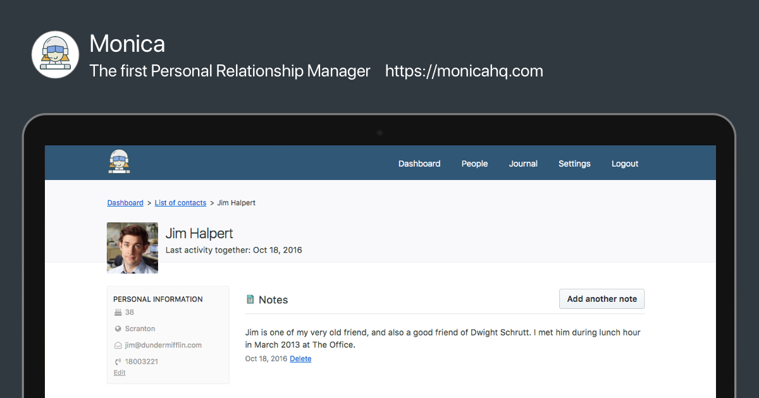Image resolution: width=759 pixels, height=398 pixels.
Task: Click the Jim Halpert breadcrumb text
Action: [x=237, y=203]
